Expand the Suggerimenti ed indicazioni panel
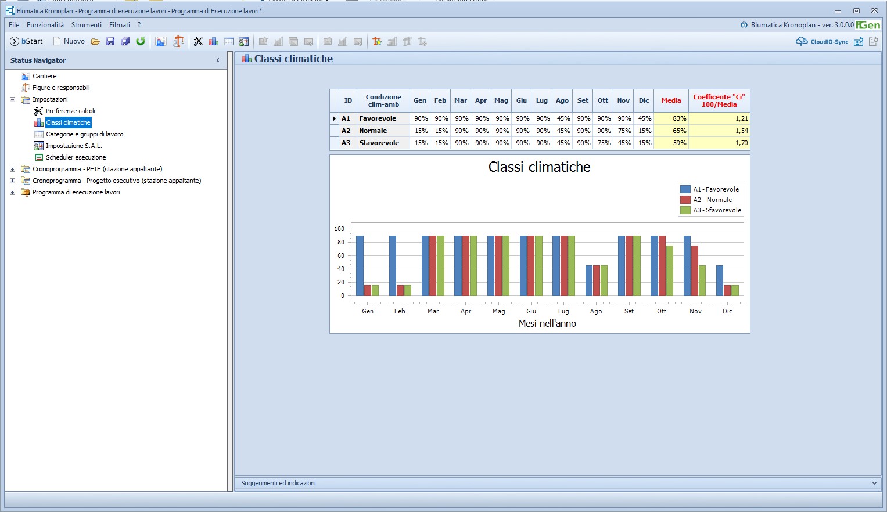Viewport: 887px width, 512px height. pyautogui.click(x=874, y=483)
